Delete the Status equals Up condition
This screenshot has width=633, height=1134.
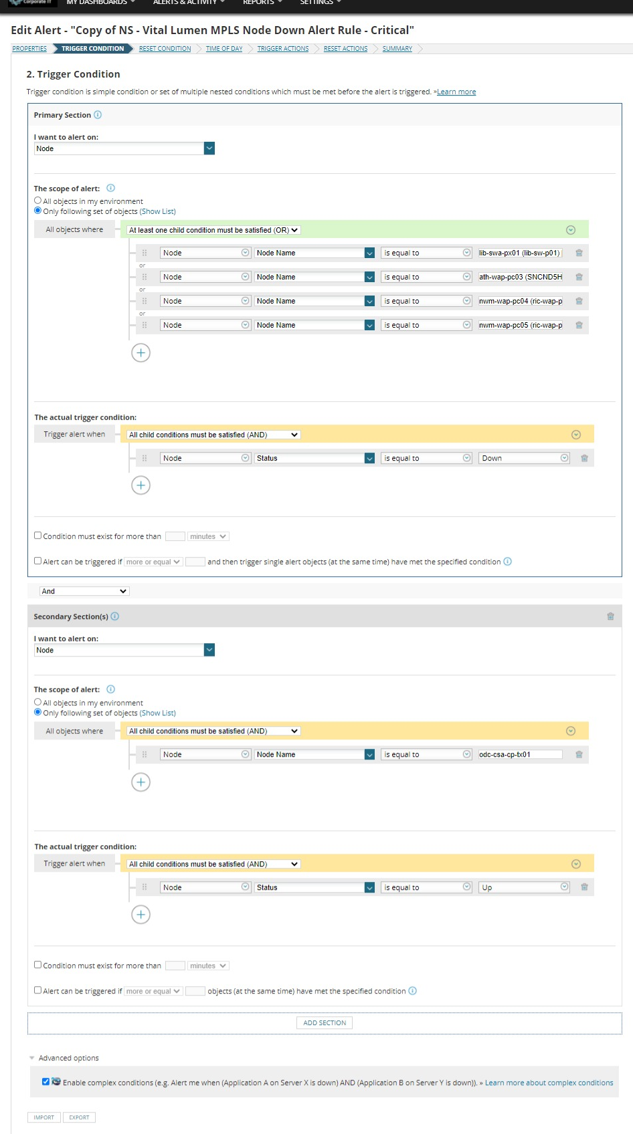click(x=584, y=887)
